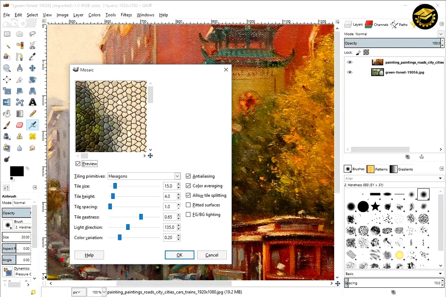Click Cancel in the Mosaic dialog
This screenshot has width=446, height=297.
[212, 255]
